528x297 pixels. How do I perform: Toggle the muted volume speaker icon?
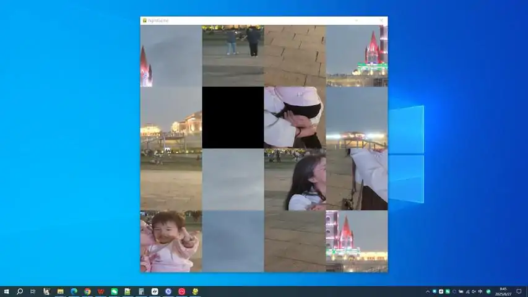pos(474,291)
